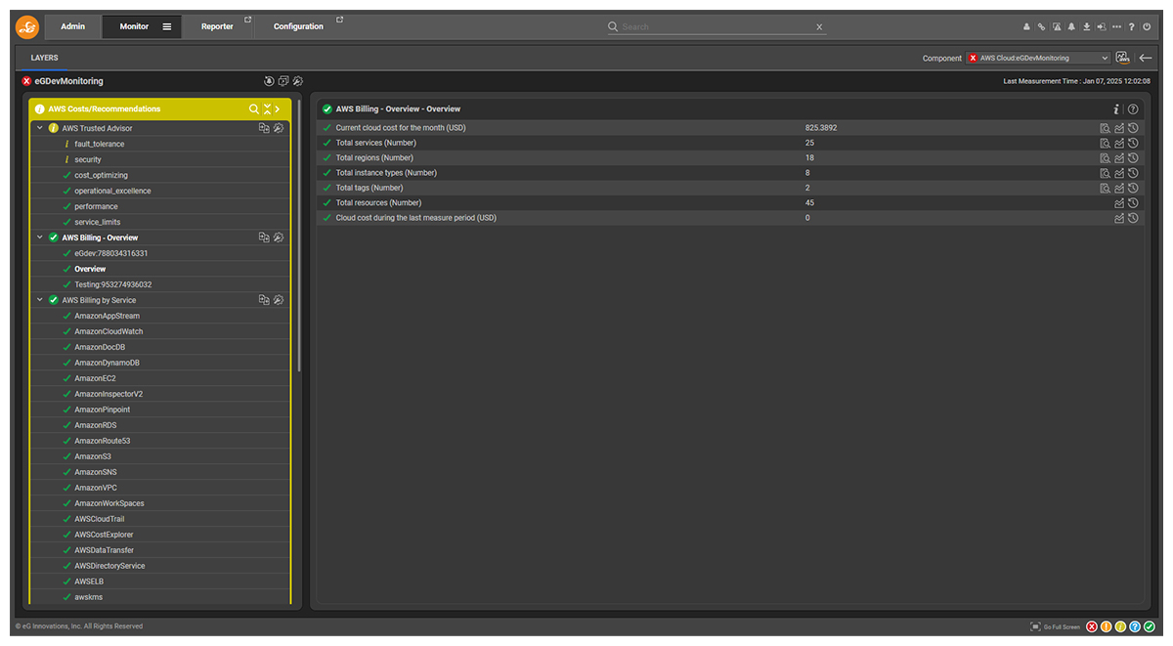
Task: Select the Overview descriptor under AWS Billing
Action: click(x=90, y=269)
